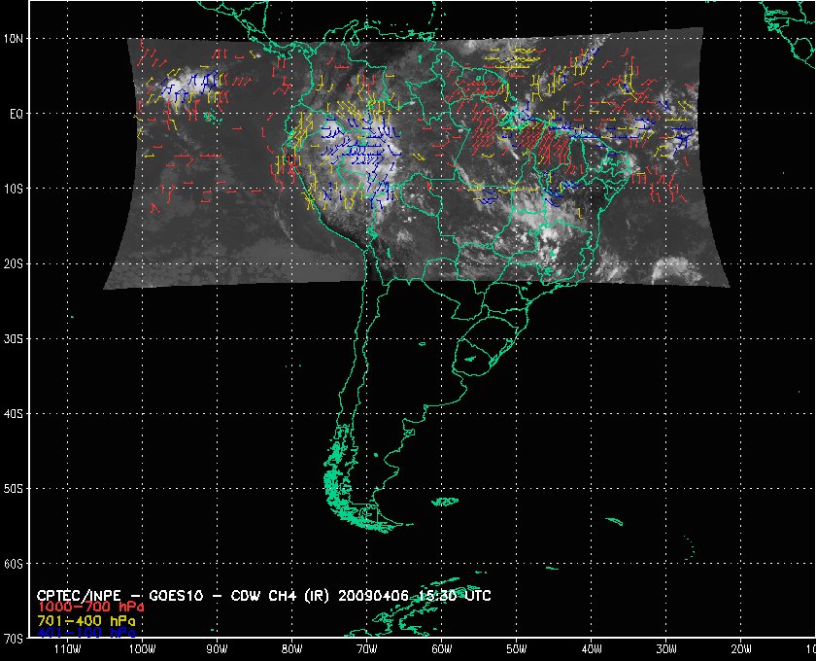Click the CPTEC/INPE GOES10 CDW title caption
Viewport: 816px width, 661px height.
point(264,595)
